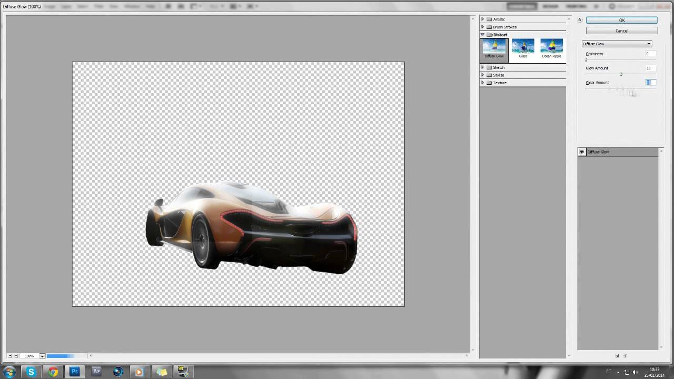Click OK to apply the filter
Image resolution: width=674 pixels, height=379 pixels.
coord(621,20)
